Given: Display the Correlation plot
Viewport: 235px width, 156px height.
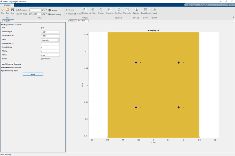Looking at the screenshot, I should tap(118, 10).
